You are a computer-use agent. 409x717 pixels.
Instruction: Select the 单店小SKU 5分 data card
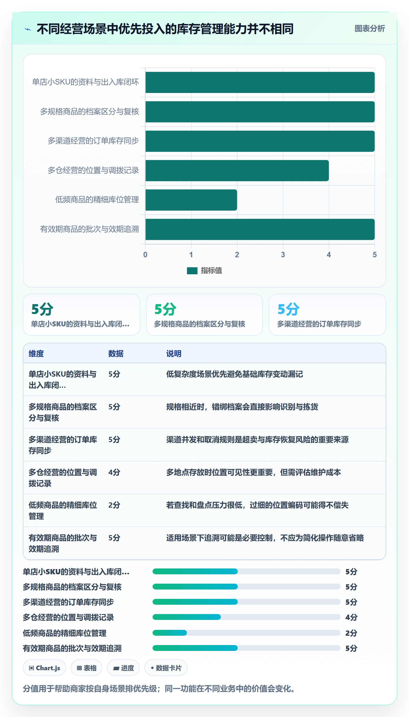click(82, 315)
